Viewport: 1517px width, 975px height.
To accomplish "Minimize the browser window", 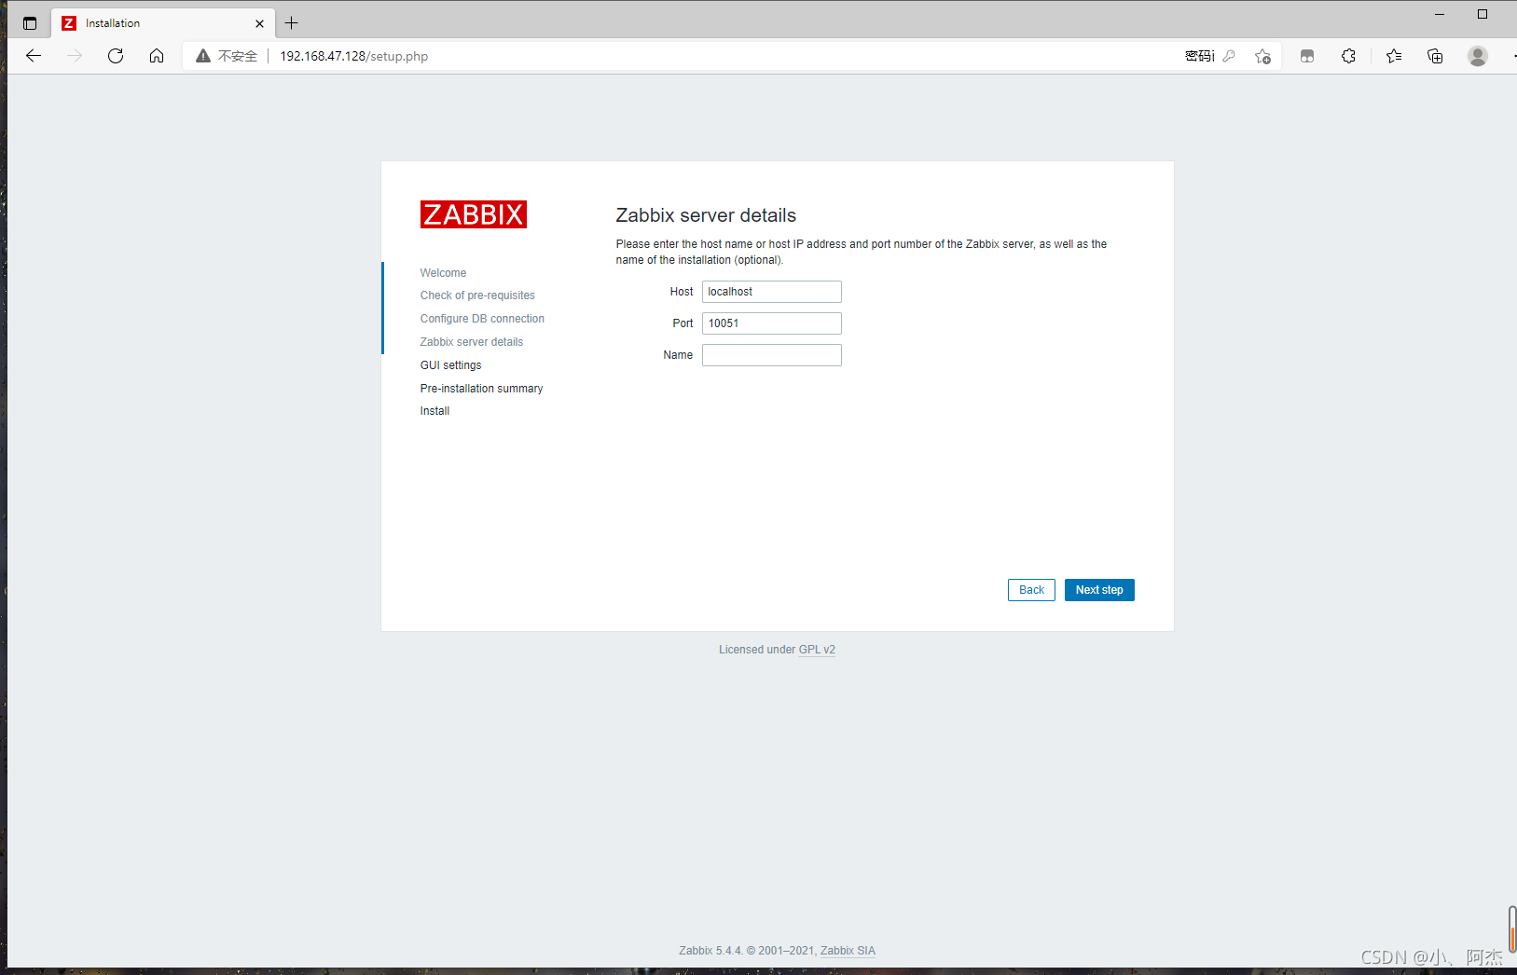I will coord(1440,14).
